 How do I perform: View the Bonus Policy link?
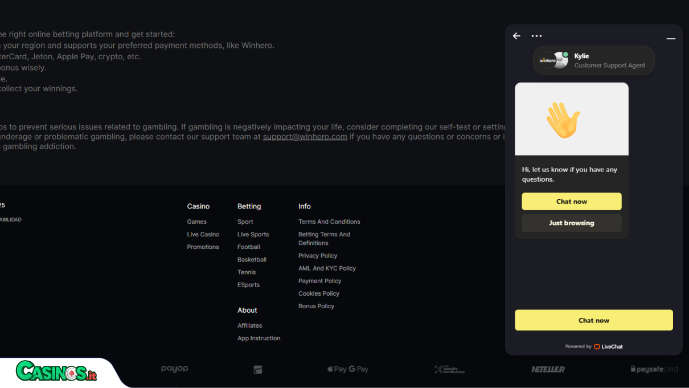[317, 306]
